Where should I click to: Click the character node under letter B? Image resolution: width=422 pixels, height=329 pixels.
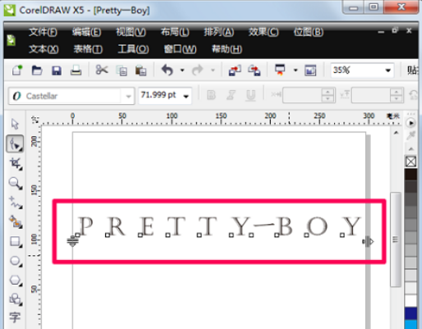[276, 235]
